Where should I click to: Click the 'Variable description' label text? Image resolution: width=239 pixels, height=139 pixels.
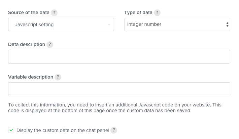31,77
